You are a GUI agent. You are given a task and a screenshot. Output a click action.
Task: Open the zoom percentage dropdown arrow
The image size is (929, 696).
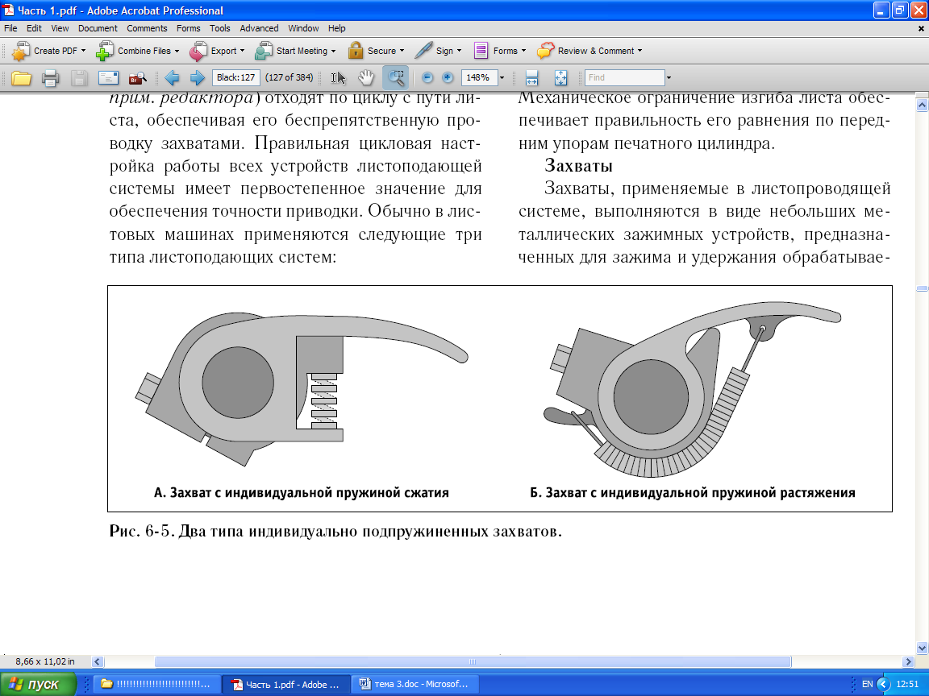click(x=502, y=77)
